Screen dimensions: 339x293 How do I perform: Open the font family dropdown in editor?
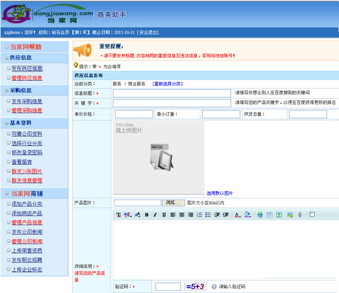(128, 215)
